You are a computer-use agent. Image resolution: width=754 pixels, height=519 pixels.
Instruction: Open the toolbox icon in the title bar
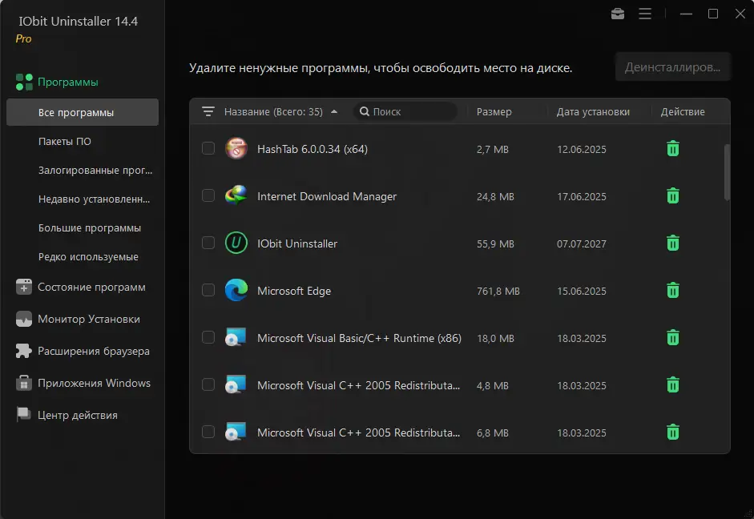617,14
